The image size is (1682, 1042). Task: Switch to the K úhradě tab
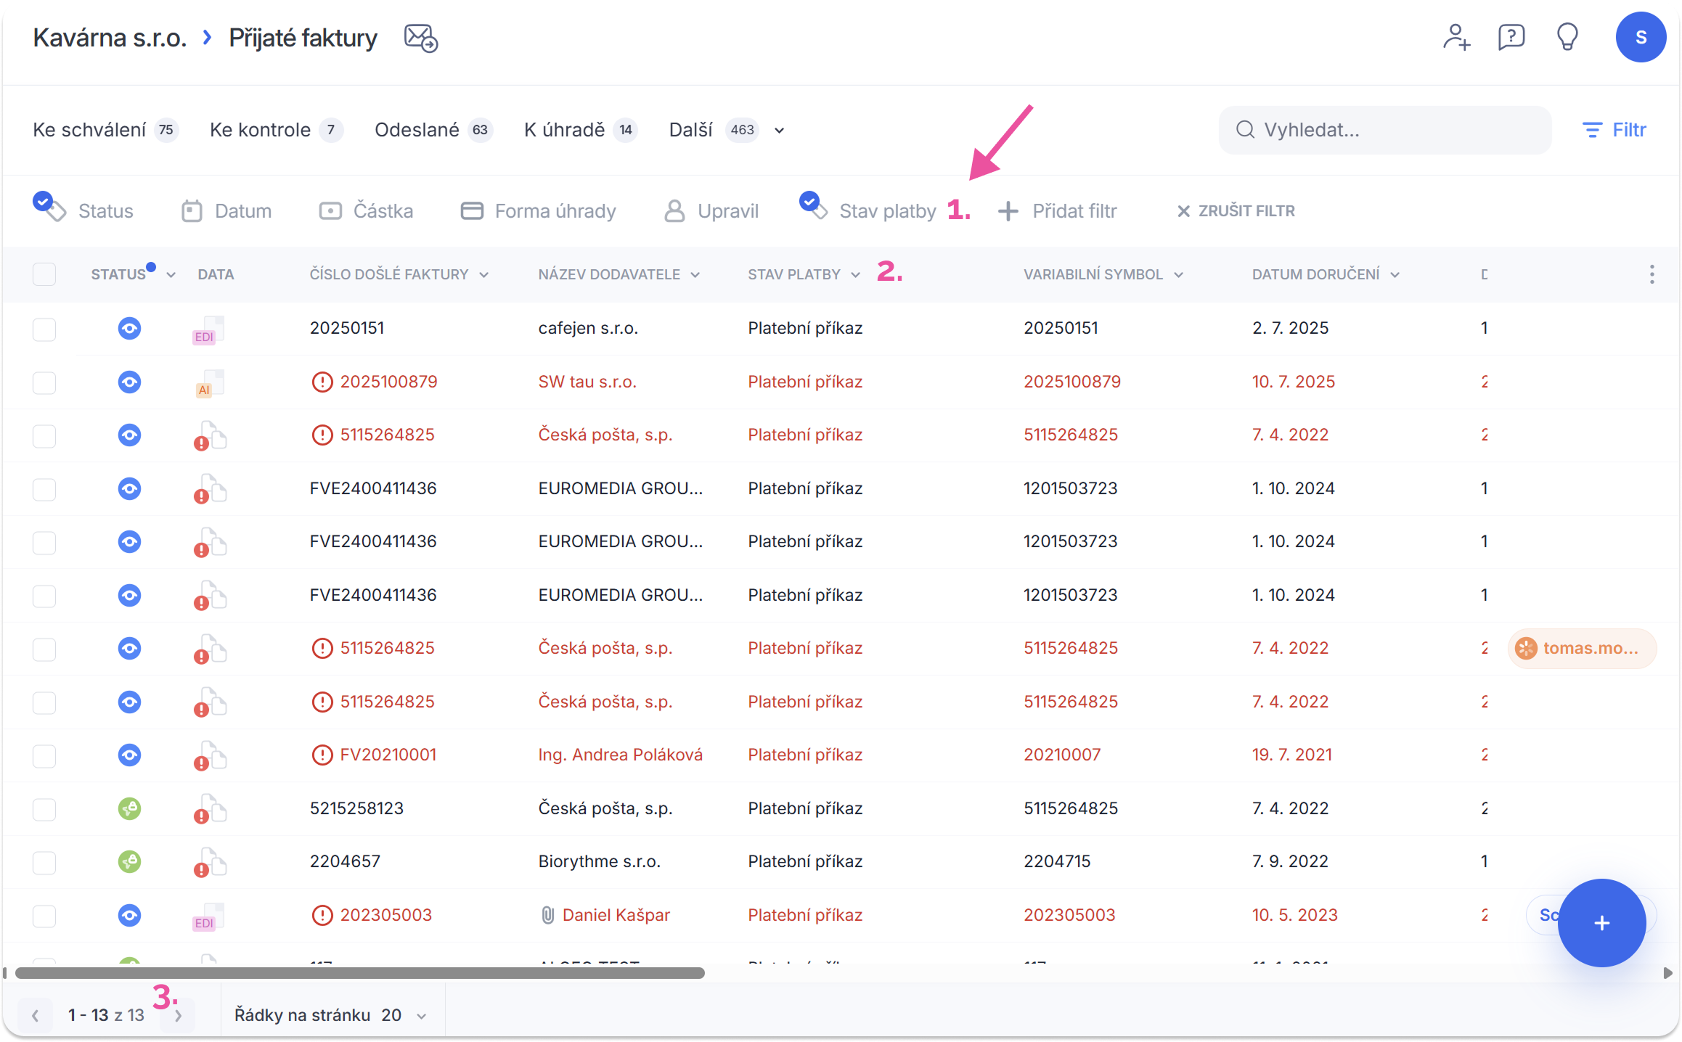(565, 130)
